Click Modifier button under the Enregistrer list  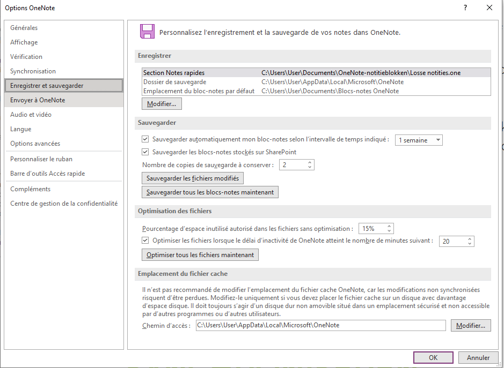162,104
